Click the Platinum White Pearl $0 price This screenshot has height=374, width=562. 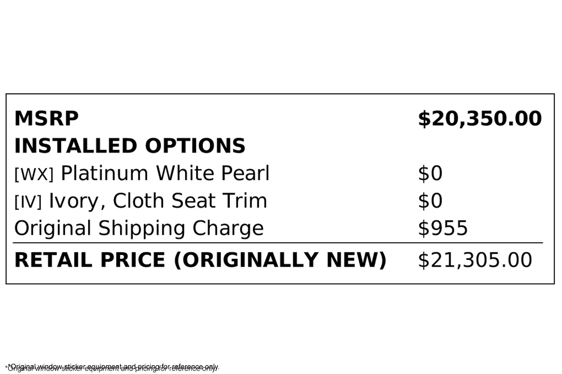pyautogui.click(x=430, y=173)
